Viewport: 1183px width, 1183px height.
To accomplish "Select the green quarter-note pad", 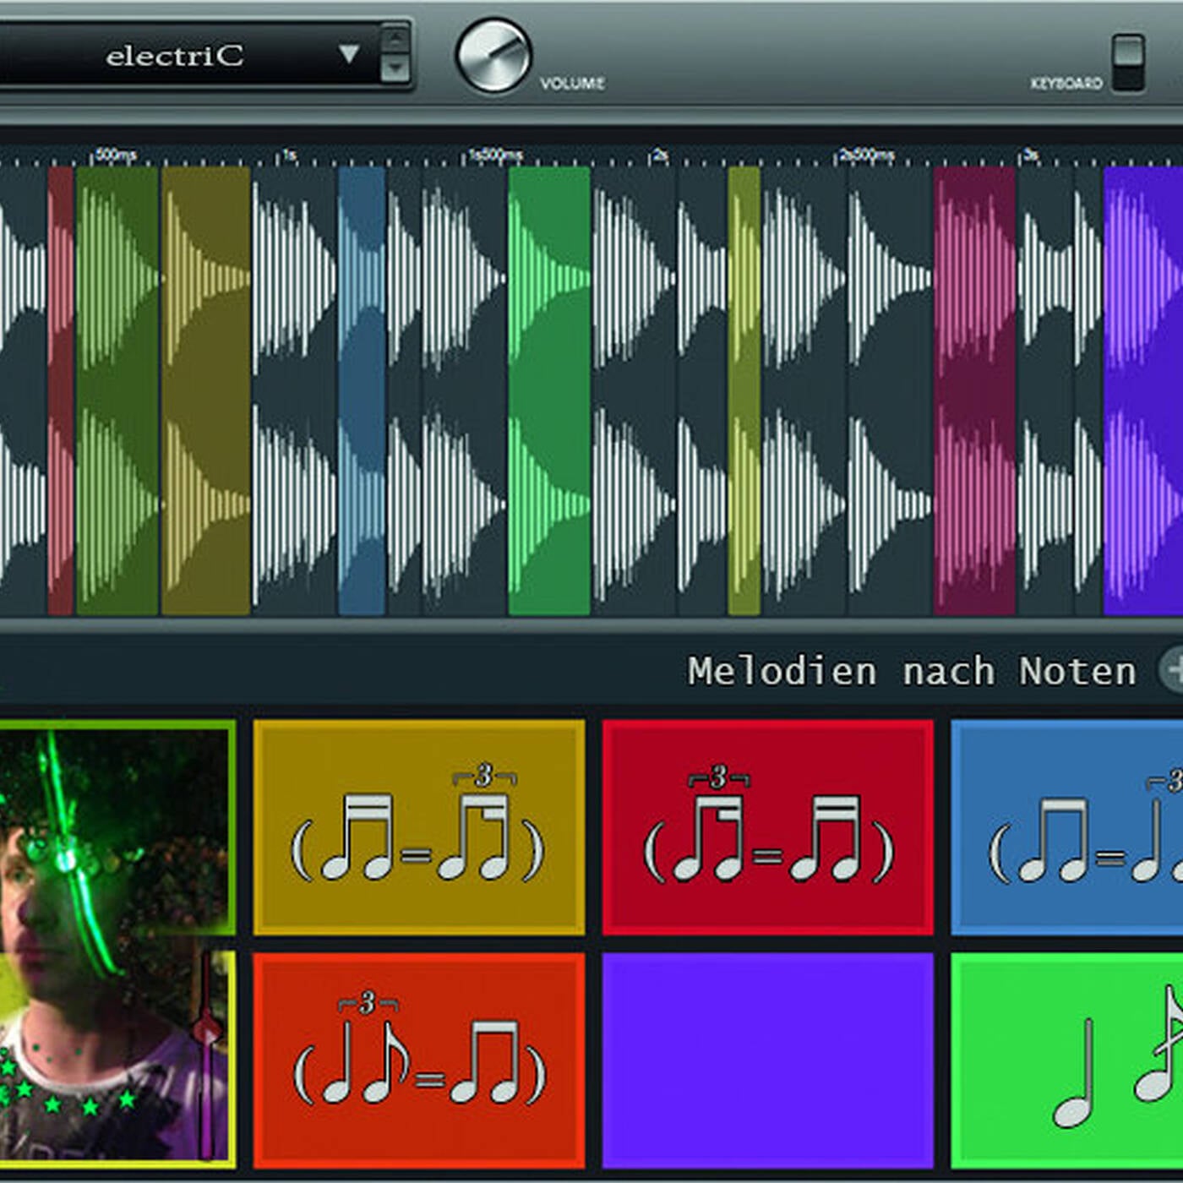I will click(1066, 1060).
